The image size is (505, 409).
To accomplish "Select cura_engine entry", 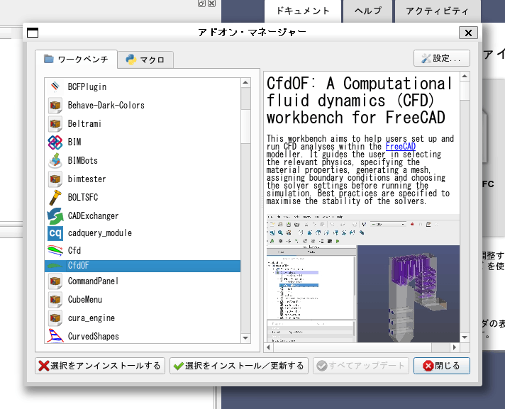I will [x=143, y=318].
